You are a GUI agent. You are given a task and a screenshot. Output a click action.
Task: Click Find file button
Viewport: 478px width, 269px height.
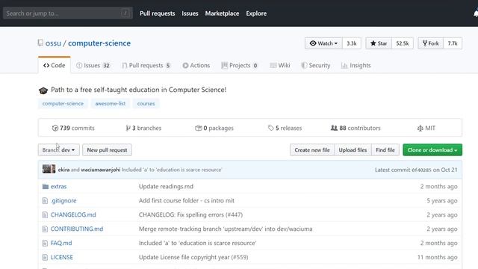[x=385, y=149]
